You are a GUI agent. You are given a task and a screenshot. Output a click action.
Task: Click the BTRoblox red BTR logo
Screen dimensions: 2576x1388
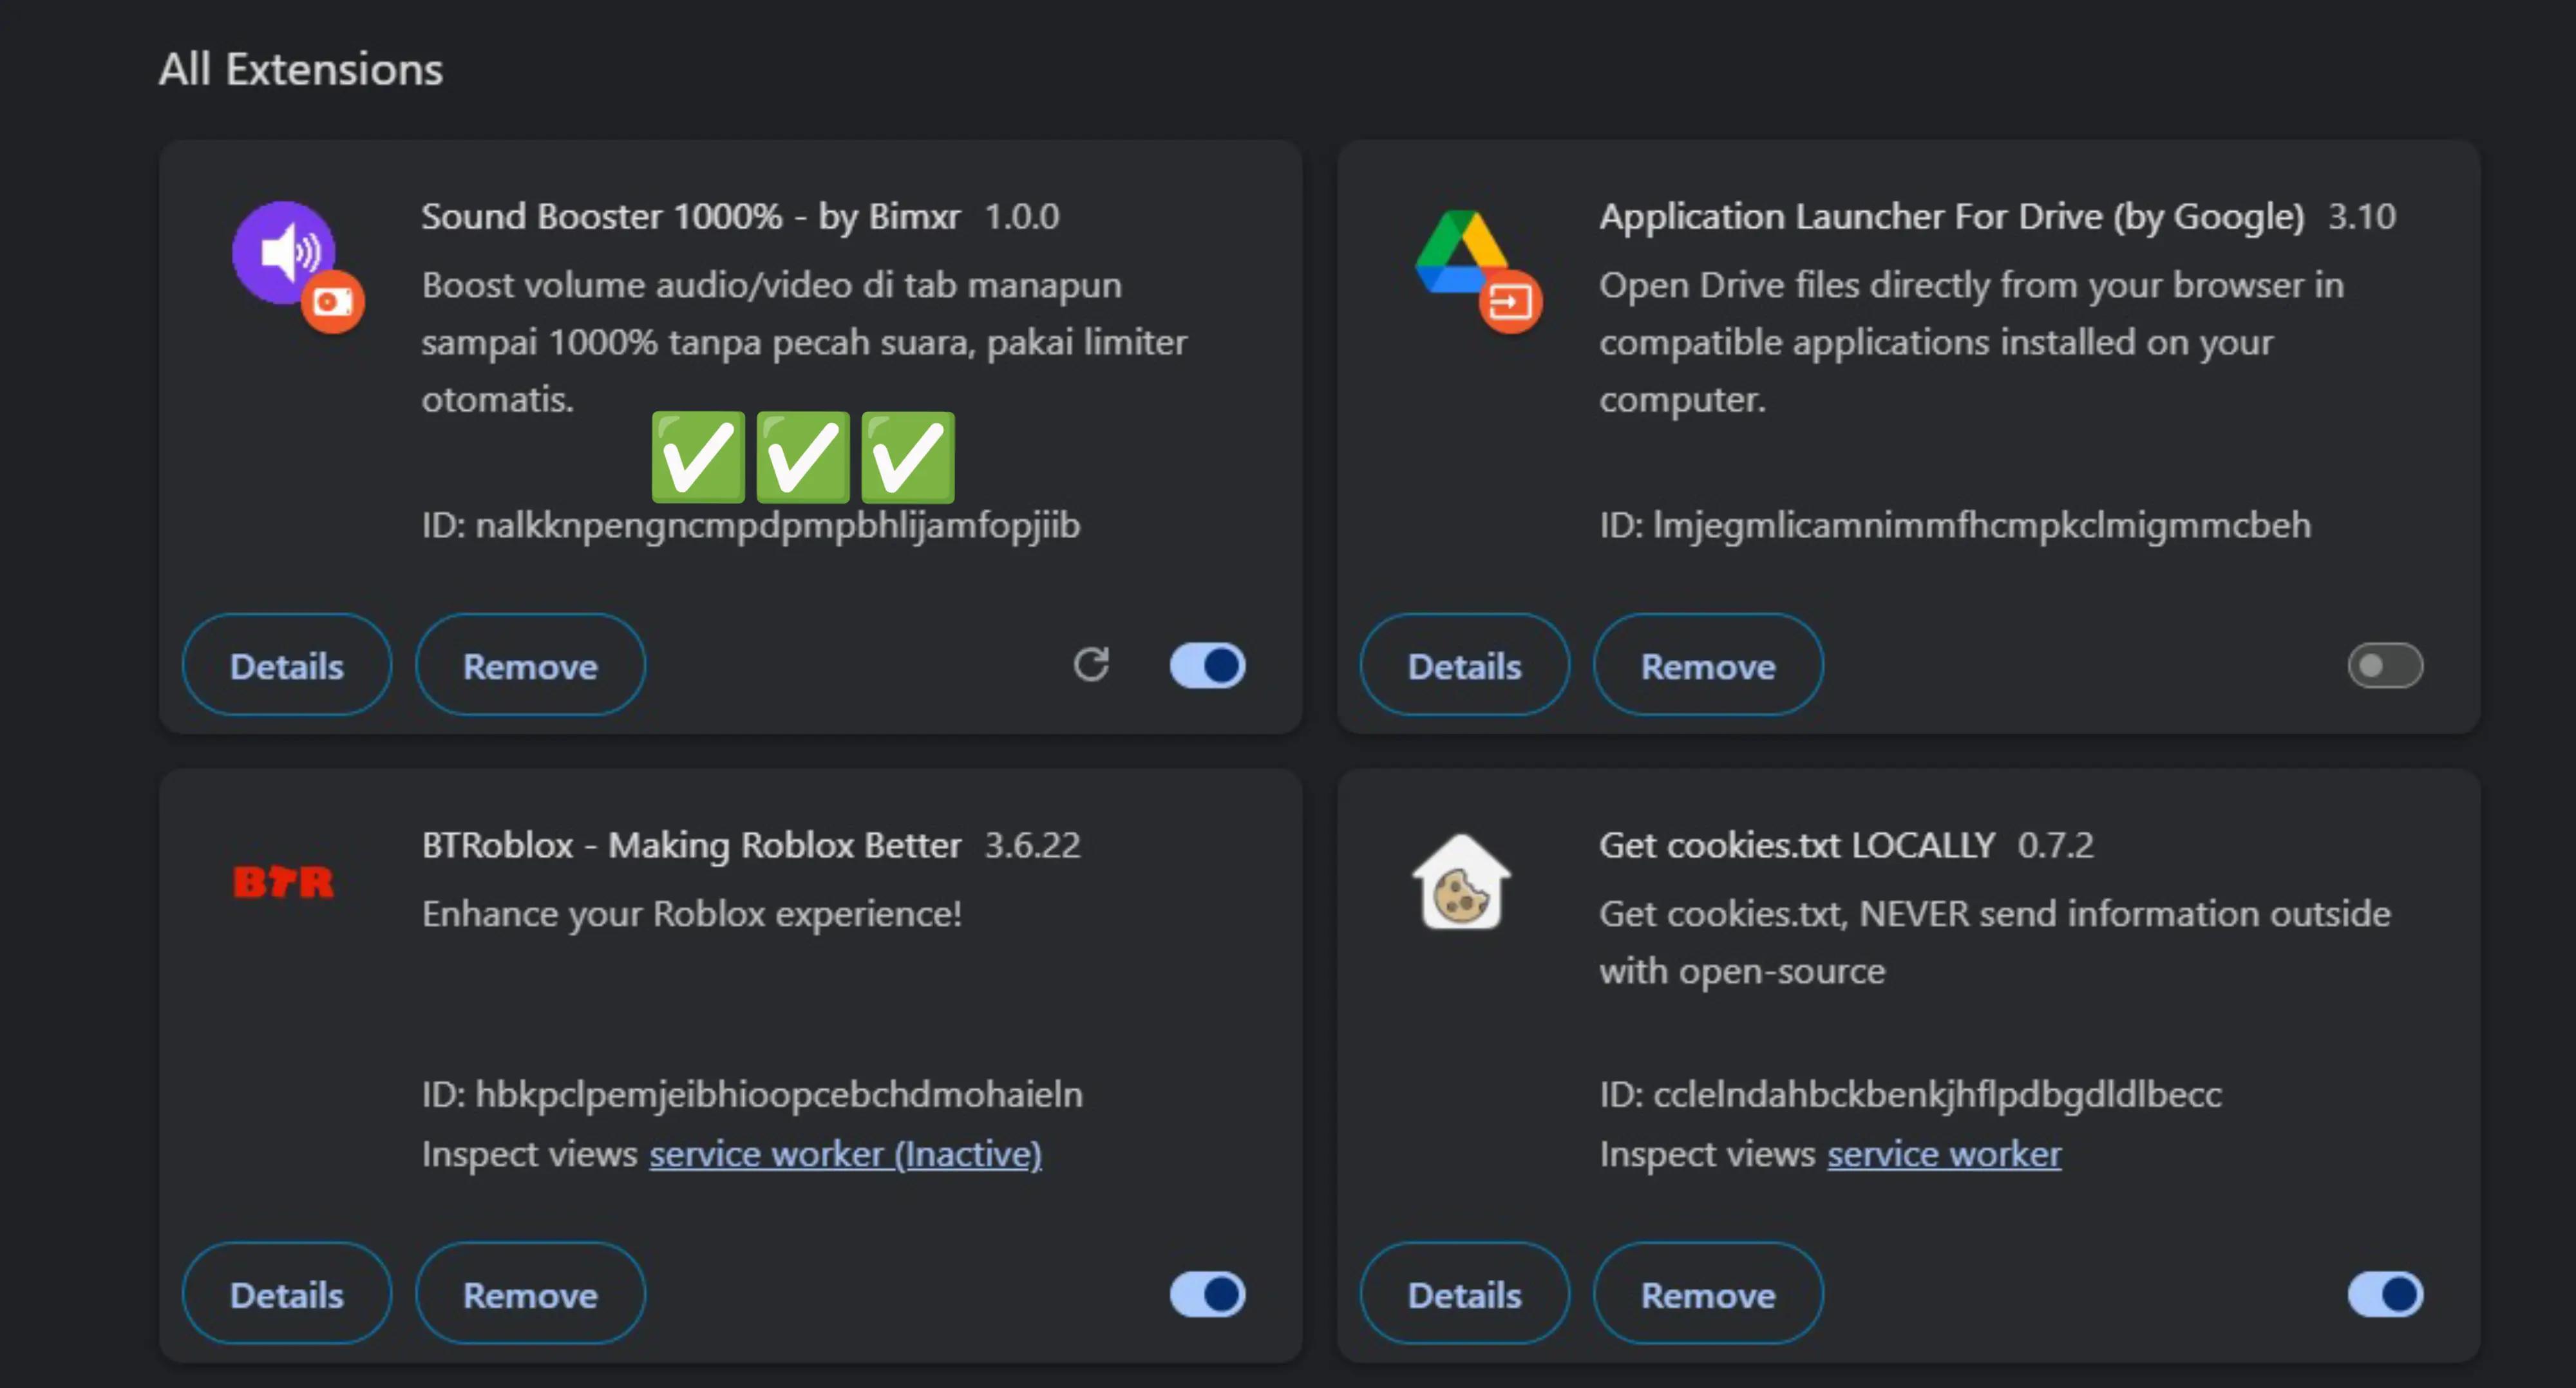click(x=283, y=882)
